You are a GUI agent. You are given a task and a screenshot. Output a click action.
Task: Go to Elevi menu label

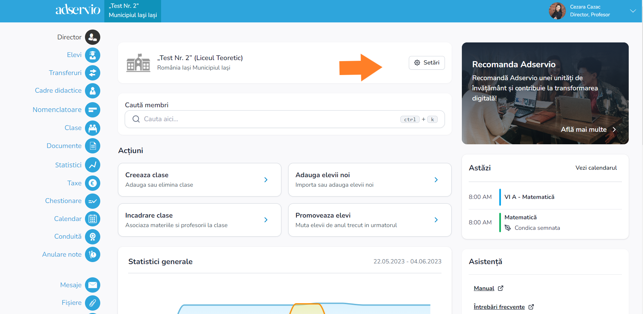click(x=74, y=55)
